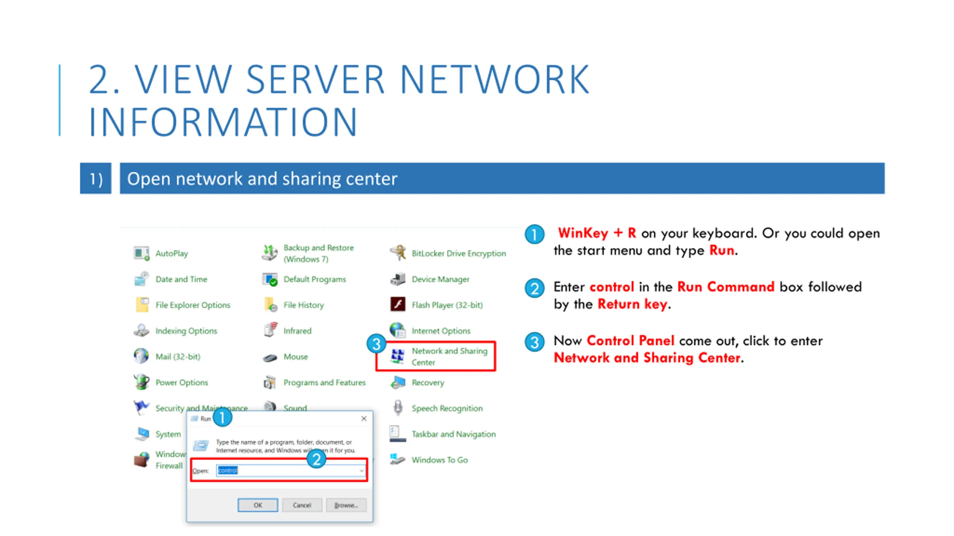Open Network and Sharing Center icon
954x536 pixels.
point(398,356)
